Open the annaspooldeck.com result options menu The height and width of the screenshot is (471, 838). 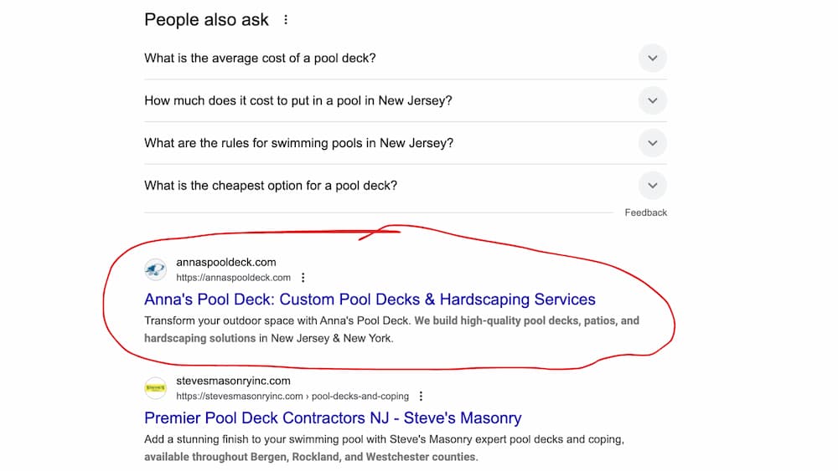pyautogui.click(x=303, y=278)
